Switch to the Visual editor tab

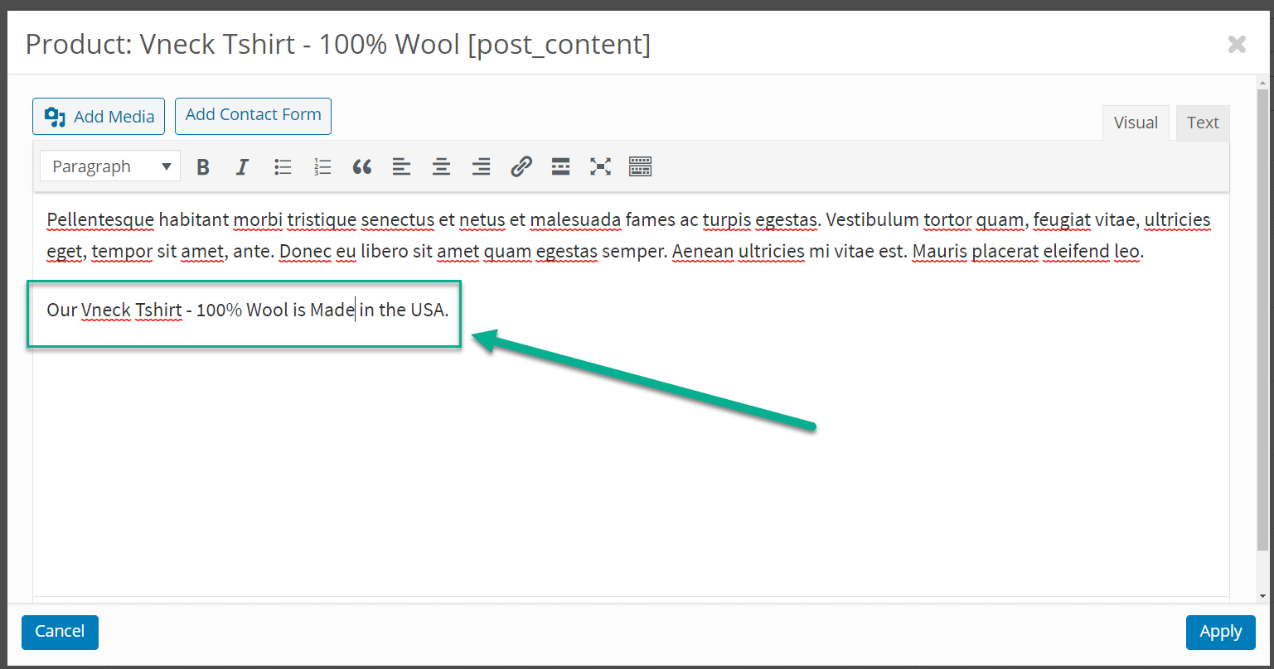click(1136, 123)
